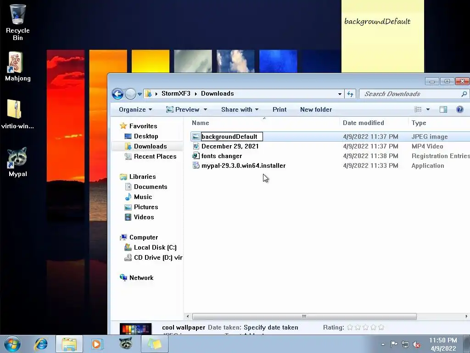Click Network in the navigation pane
Screen dimensions: 470x353
tap(141, 278)
